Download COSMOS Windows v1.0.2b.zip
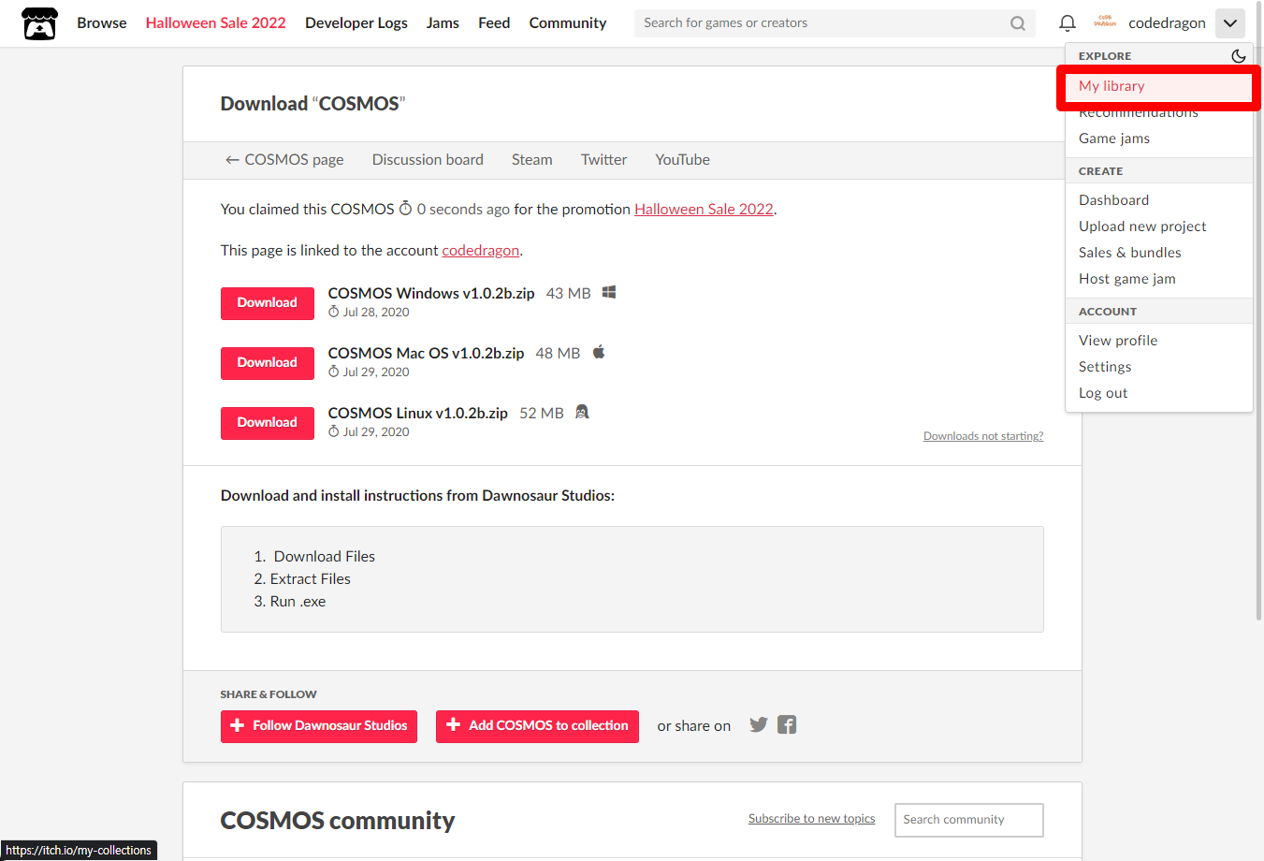Image resolution: width=1264 pixels, height=861 pixels. pos(268,303)
